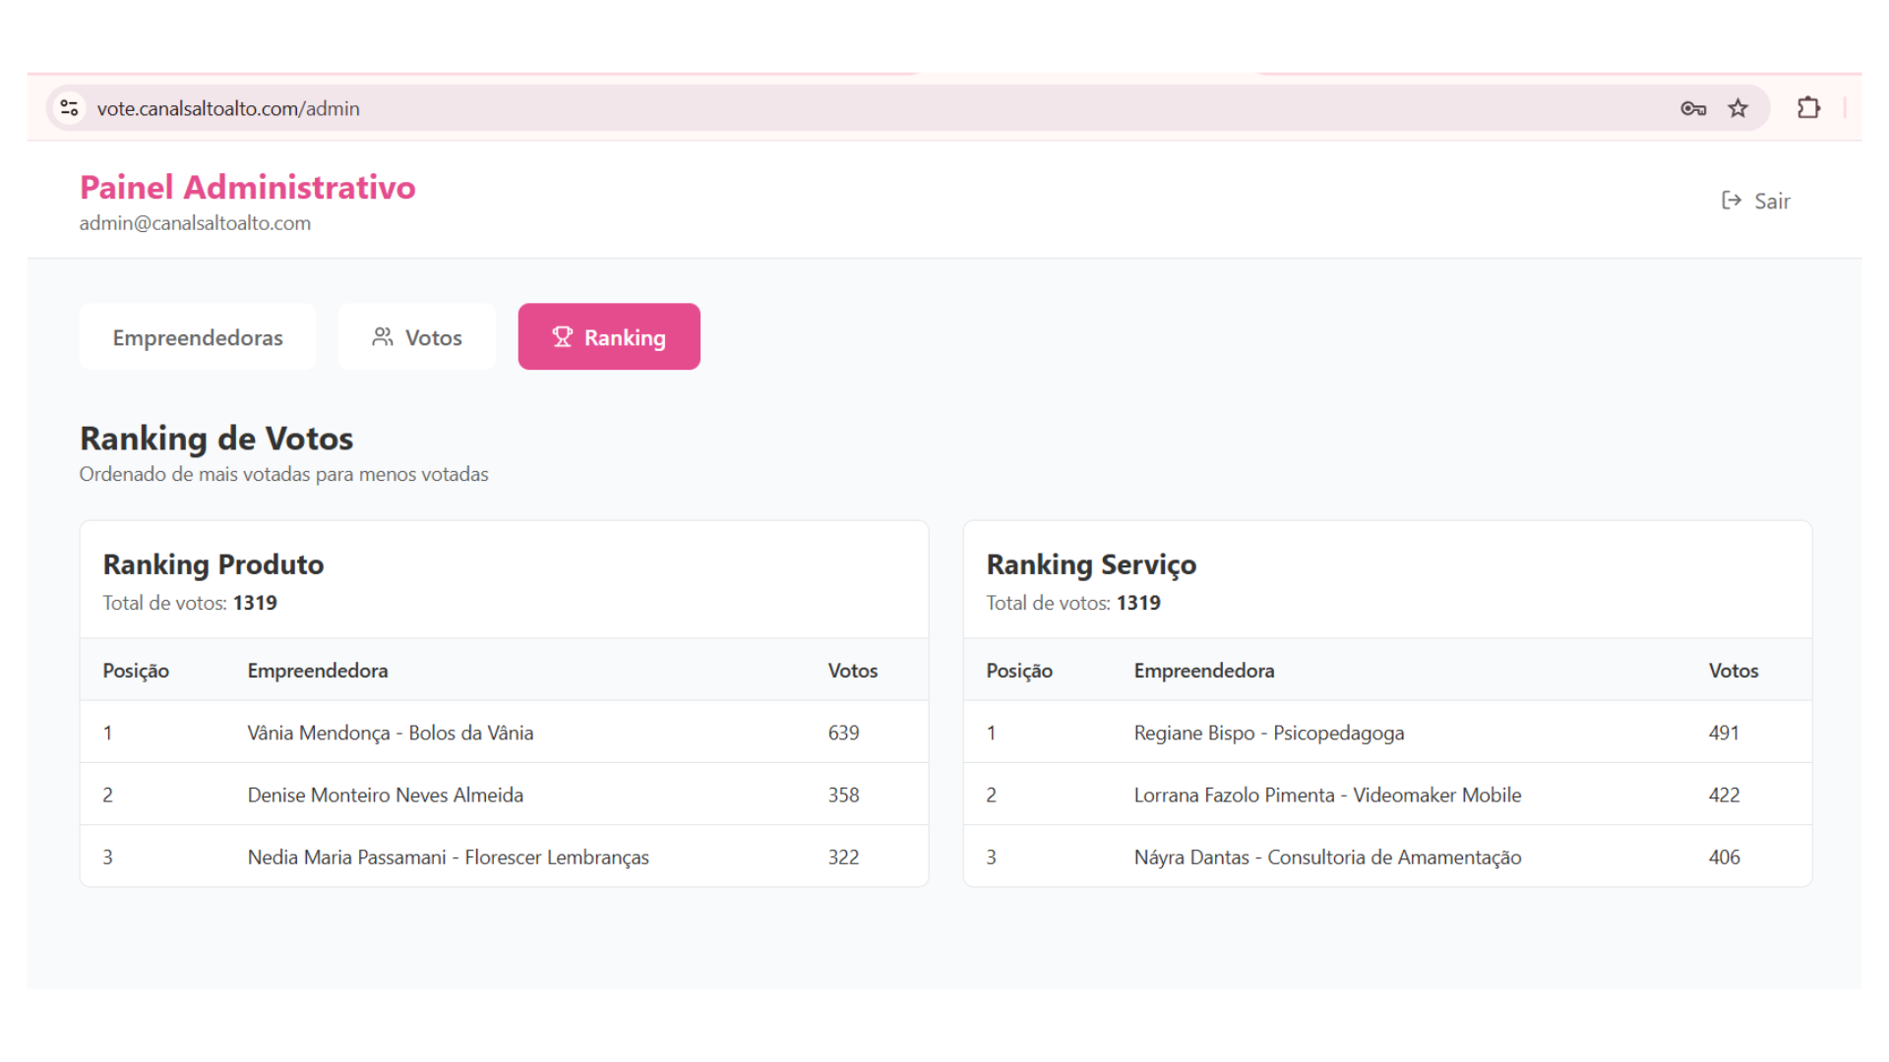The image size is (1889, 1062).
Task: Click the site information icon in address bar
Action: point(69,108)
